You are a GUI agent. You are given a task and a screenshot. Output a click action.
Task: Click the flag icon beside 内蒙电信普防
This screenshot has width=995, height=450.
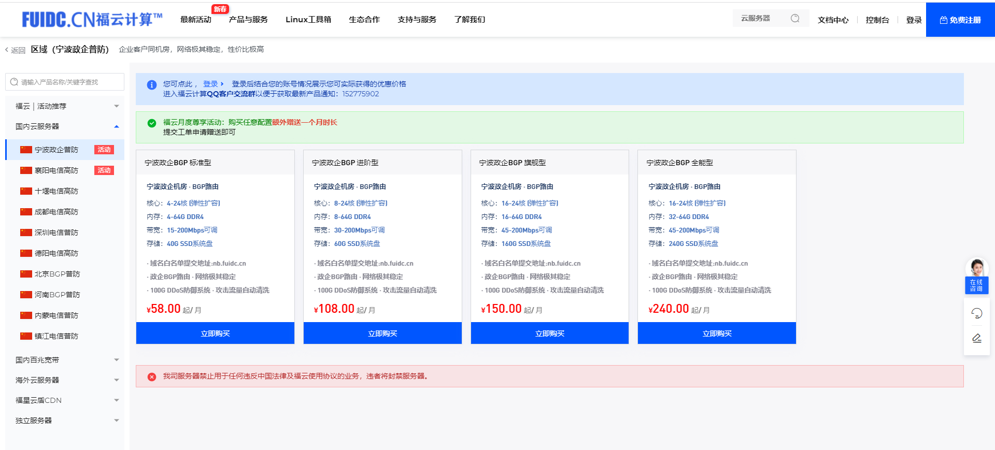pos(26,315)
